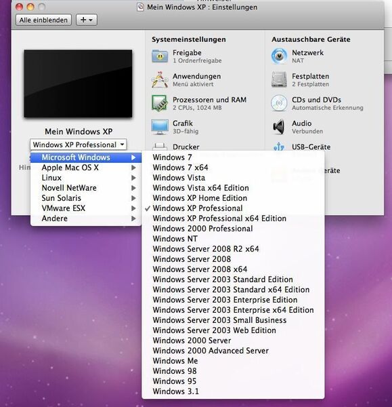The image size is (392, 407).
Task: Select Windows Server 2008 R2 x64
Action: click(x=233, y=249)
